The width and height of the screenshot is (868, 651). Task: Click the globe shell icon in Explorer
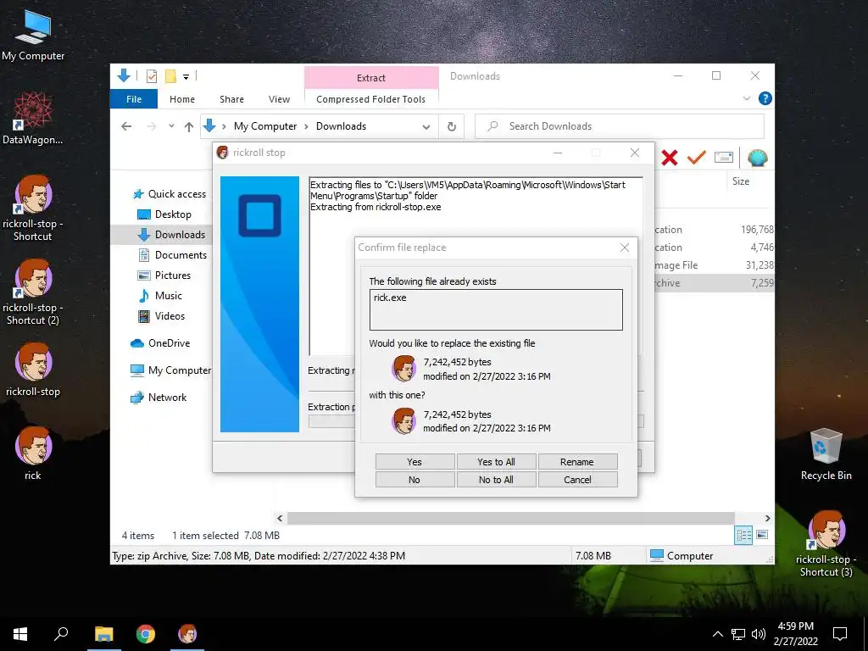(x=757, y=158)
